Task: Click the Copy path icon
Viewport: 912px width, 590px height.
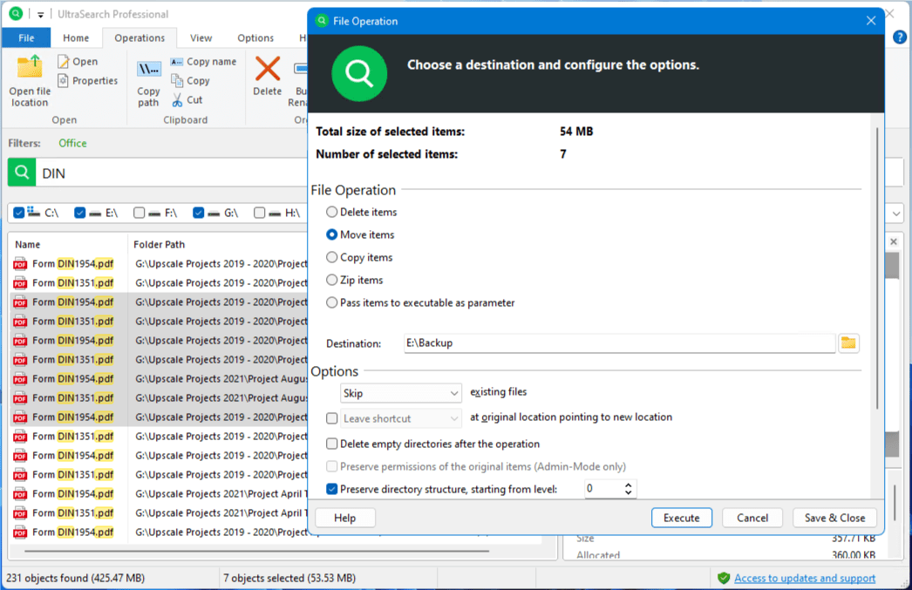Action: click(x=148, y=69)
